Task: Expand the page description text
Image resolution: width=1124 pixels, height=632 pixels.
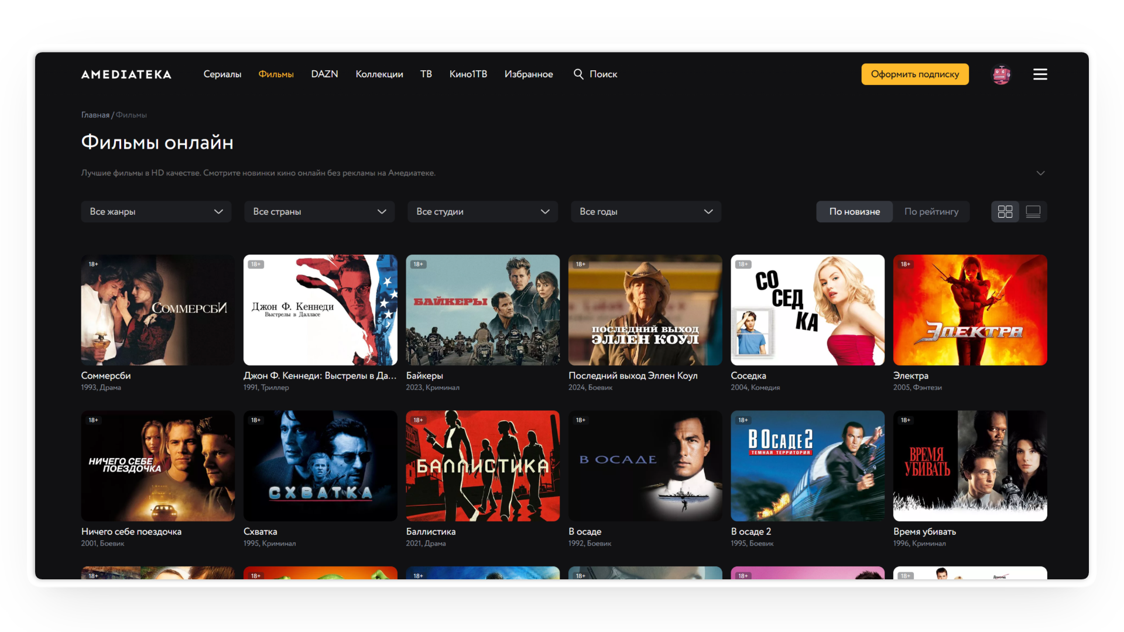Action: [x=1040, y=173]
